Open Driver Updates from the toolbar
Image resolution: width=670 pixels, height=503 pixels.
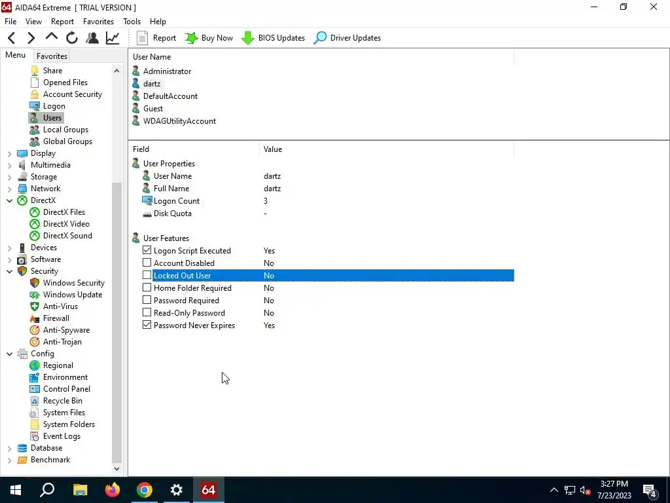click(347, 38)
